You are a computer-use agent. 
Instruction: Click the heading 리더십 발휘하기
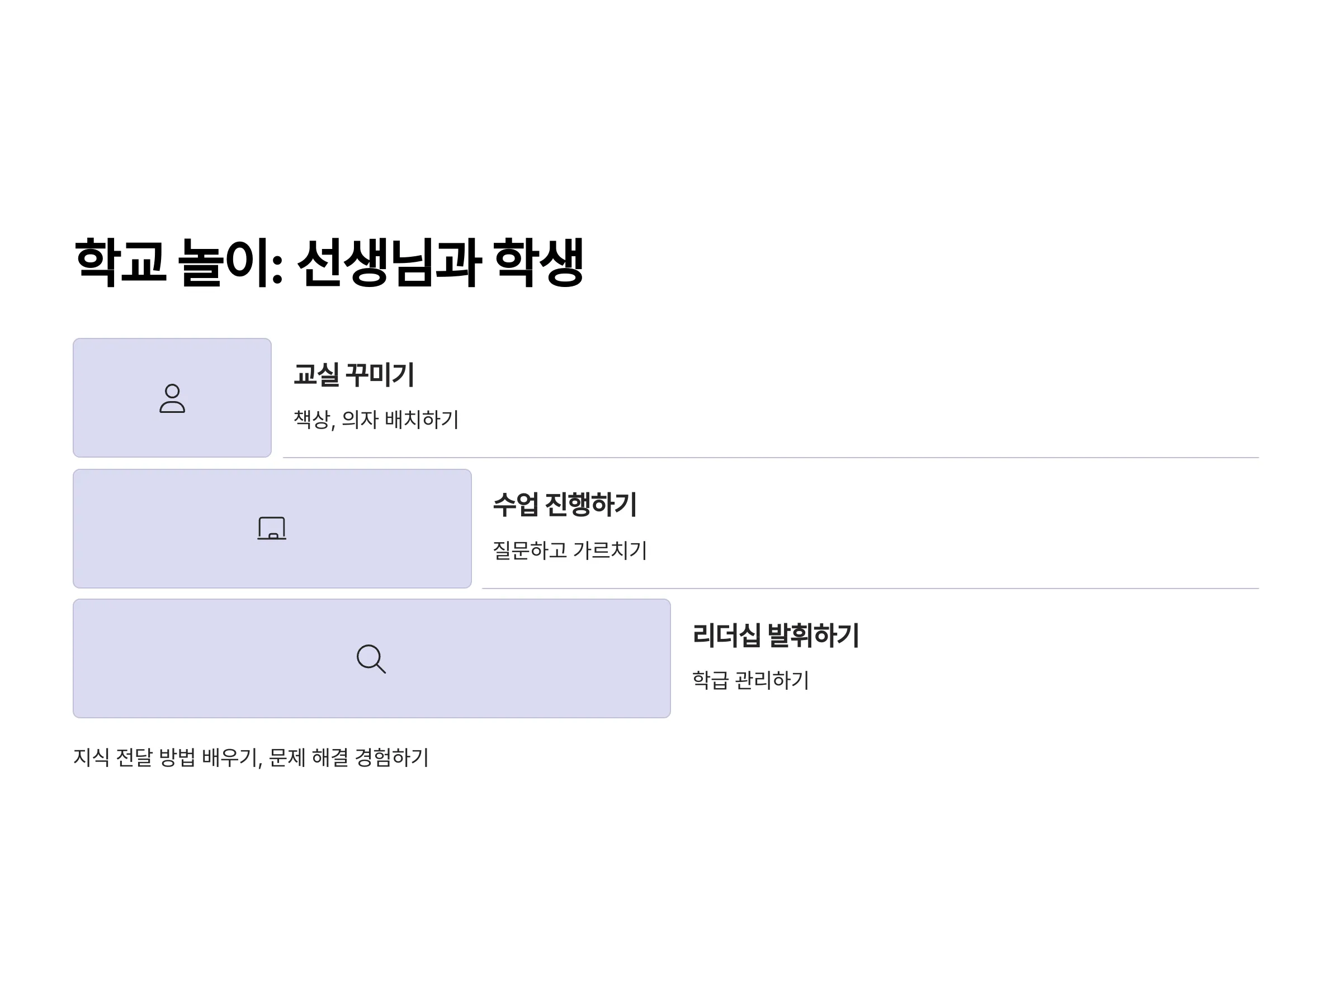(x=776, y=635)
